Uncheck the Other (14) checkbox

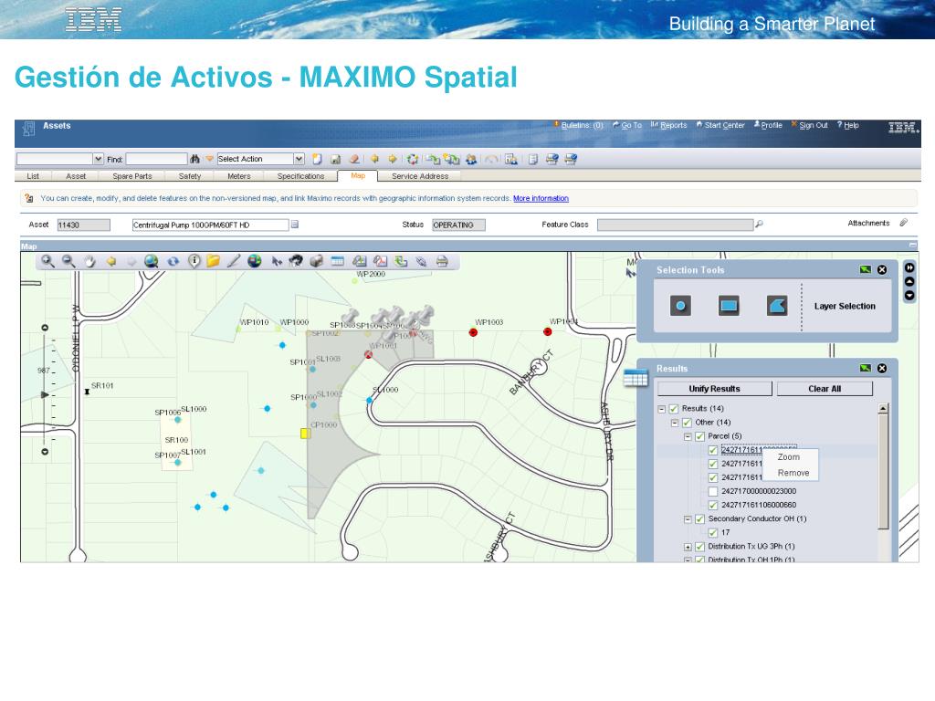[x=687, y=423]
